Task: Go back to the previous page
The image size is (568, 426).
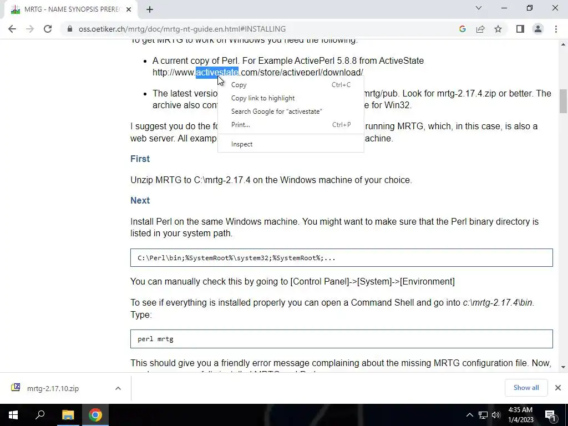Action: 12,29
